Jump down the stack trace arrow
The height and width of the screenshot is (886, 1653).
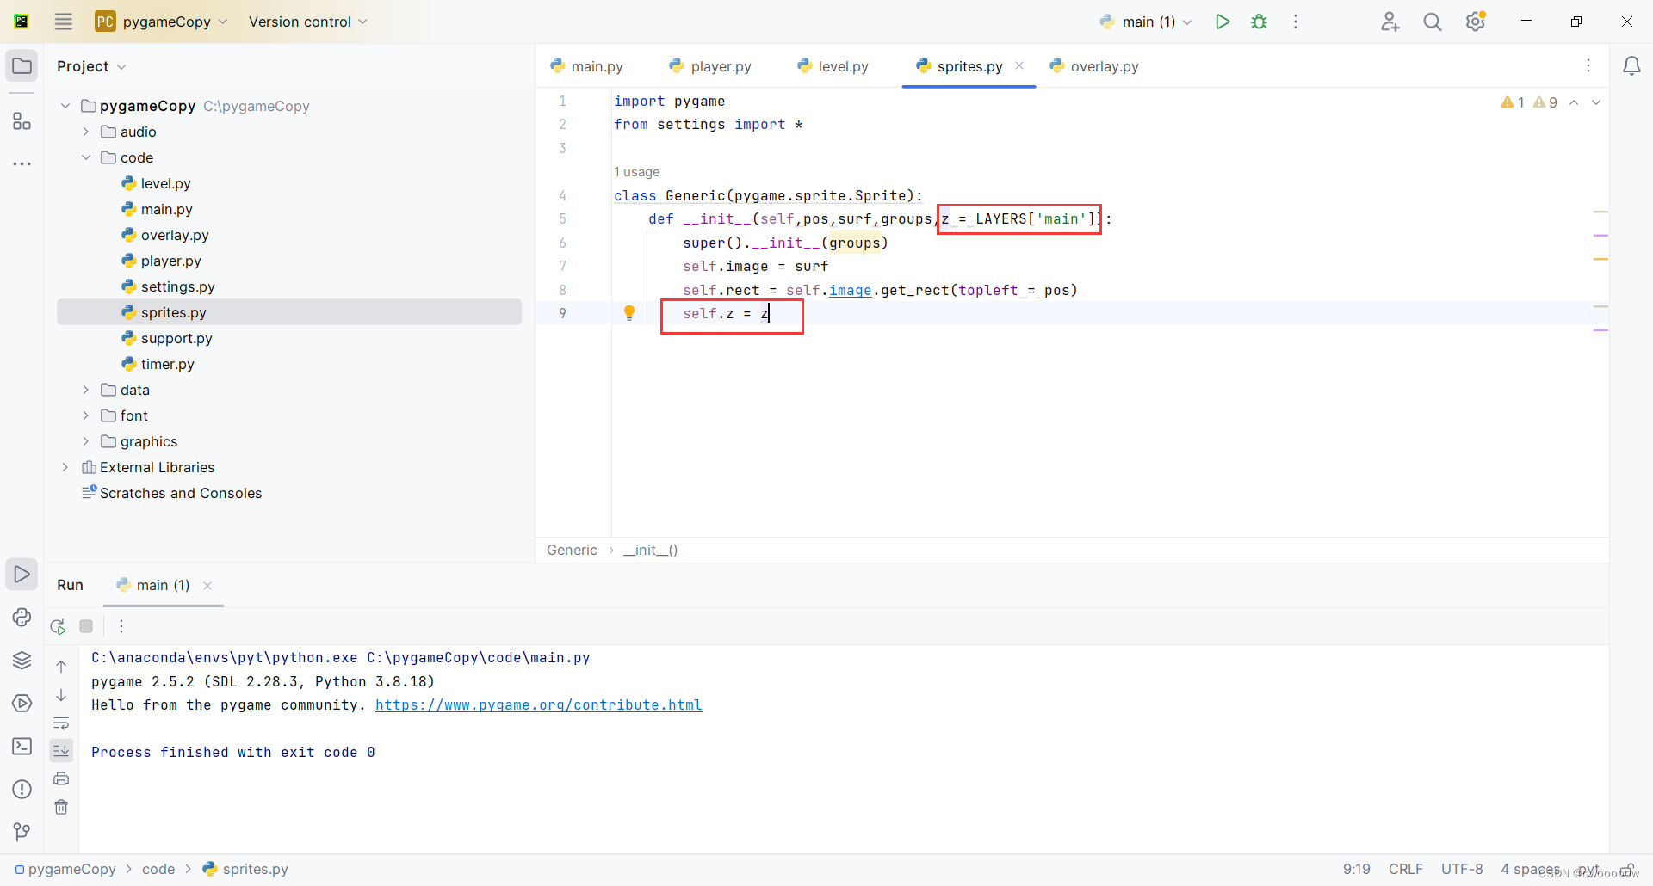[x=61, y=695]
